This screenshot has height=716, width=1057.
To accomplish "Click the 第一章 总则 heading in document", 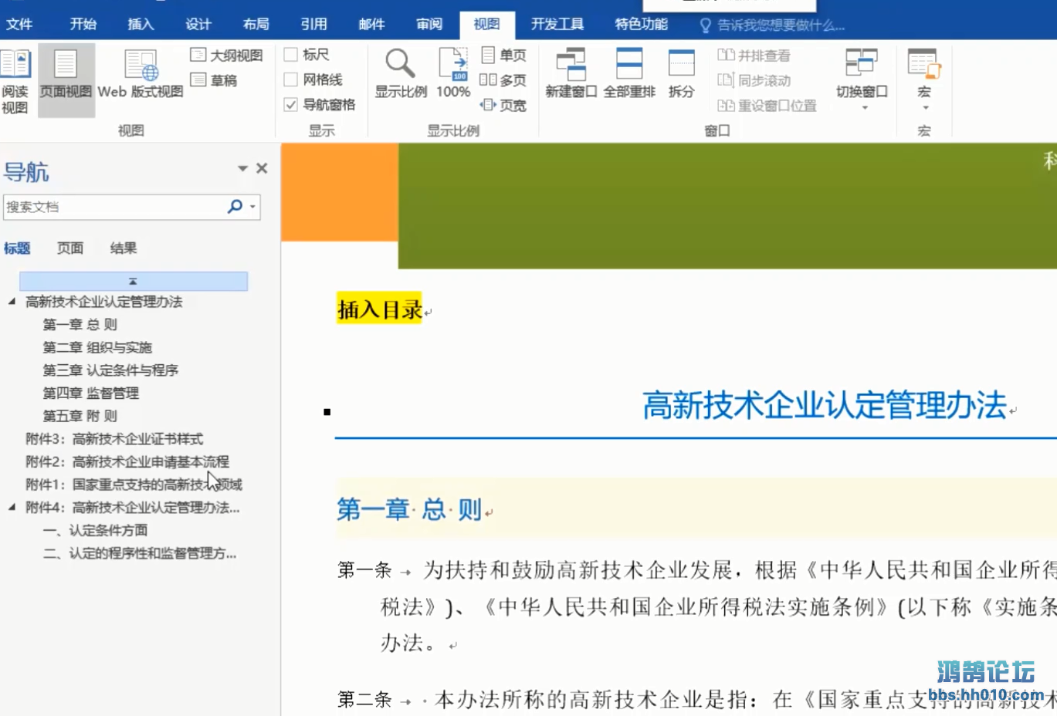I will click(409, 509).
